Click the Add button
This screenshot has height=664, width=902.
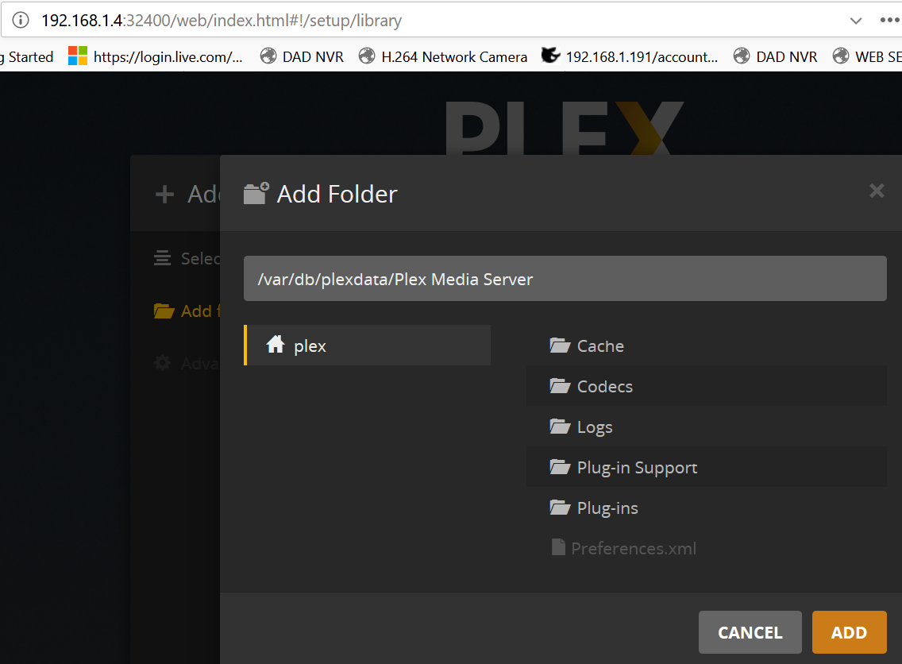pyautogui.click(x=849, y=632)
